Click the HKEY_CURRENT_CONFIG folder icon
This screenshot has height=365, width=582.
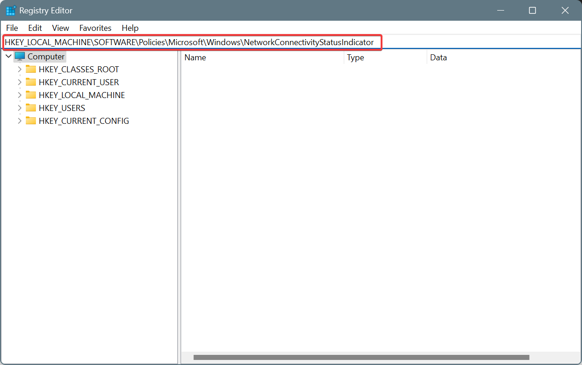click(31, 121)
